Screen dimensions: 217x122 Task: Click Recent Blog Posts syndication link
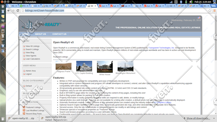click(34, 114)
